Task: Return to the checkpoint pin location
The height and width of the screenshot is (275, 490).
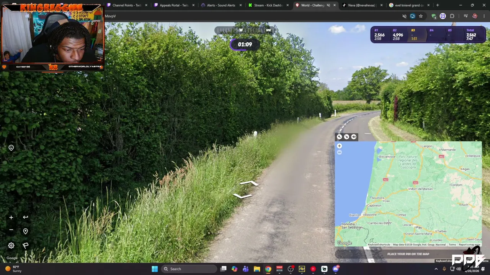Action: [x=25, y=231]
